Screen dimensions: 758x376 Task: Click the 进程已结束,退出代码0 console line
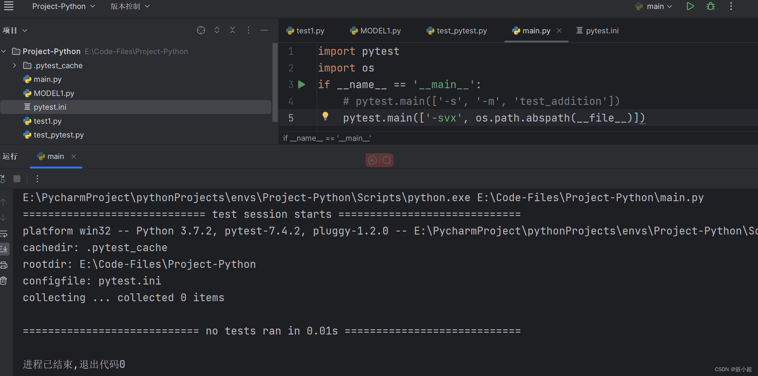pyautogui.click(x=74, y=365)
